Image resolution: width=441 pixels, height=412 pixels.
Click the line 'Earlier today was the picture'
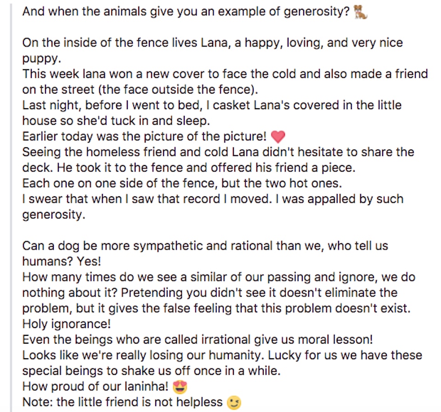coord(144,136)
